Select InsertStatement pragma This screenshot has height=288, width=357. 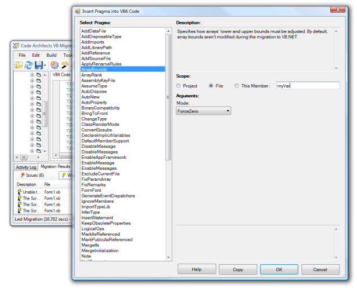click(x=122, y=217)
